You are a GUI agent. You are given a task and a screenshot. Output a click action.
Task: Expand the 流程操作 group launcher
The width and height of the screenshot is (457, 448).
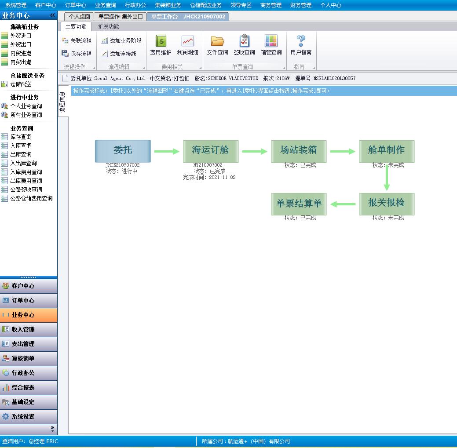94,68
